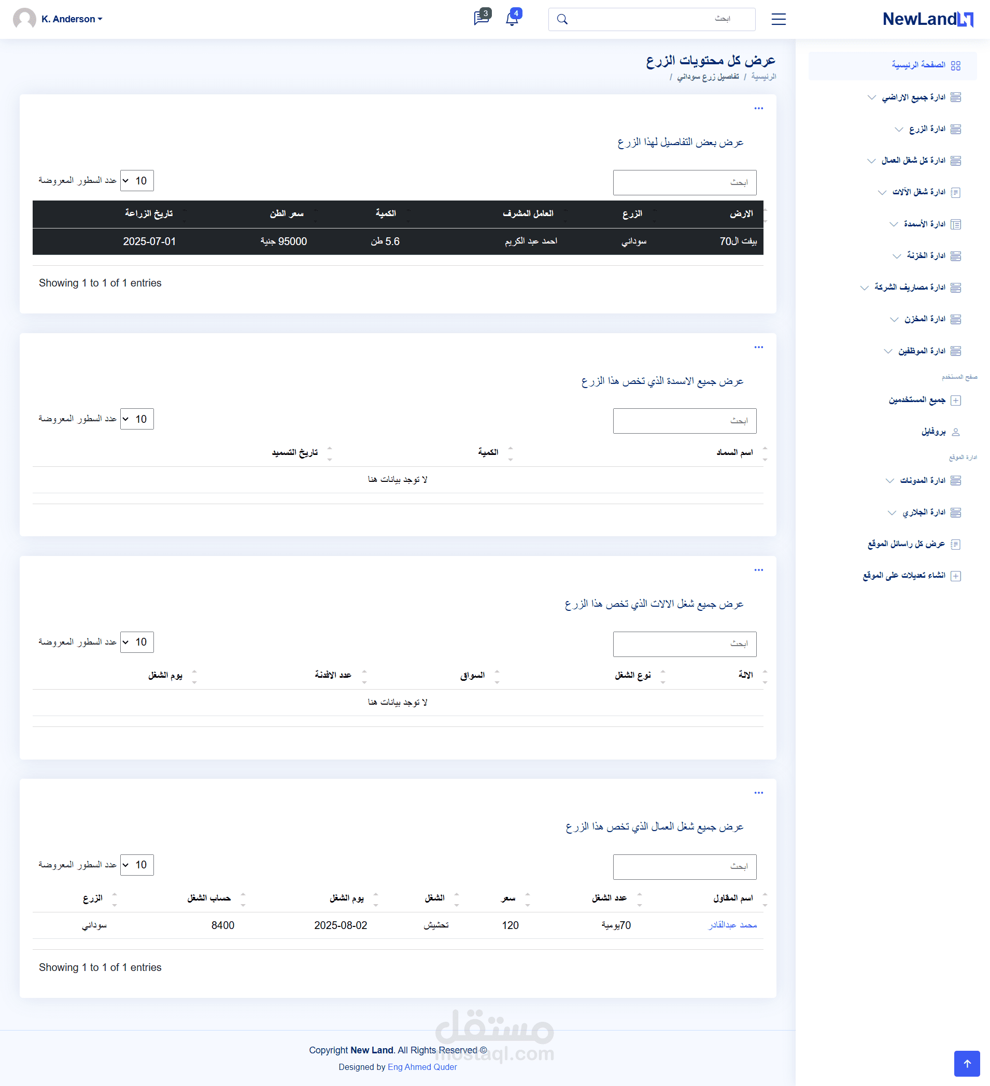Viewport: 990px width, 1086px height.
Task: Sort workers table by حساب الشغل header
Action: 209,898
